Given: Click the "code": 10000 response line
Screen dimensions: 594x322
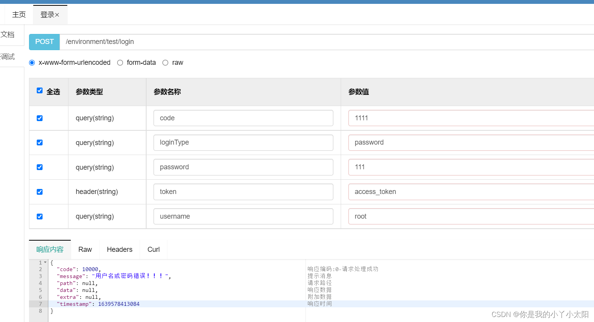Looking at the screenshot, I should 79,269.
